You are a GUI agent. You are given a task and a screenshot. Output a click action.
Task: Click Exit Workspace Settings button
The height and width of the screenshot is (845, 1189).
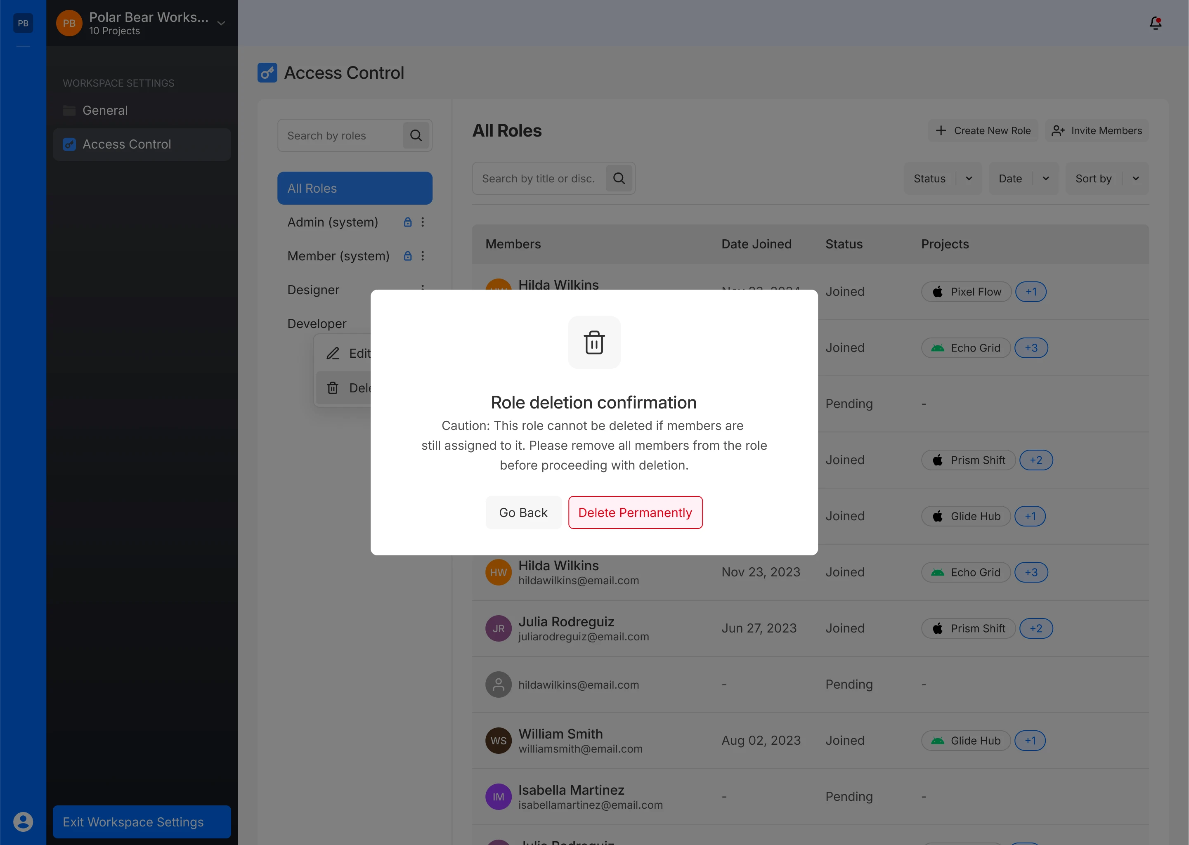(142, 821)
